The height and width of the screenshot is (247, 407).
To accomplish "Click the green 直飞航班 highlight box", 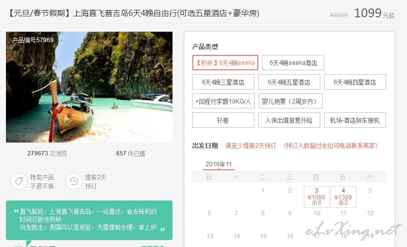I will point(89,220).
